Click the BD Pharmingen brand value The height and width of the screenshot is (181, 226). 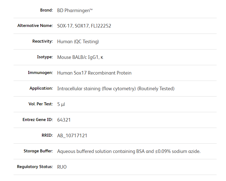(x=75, y=10)
